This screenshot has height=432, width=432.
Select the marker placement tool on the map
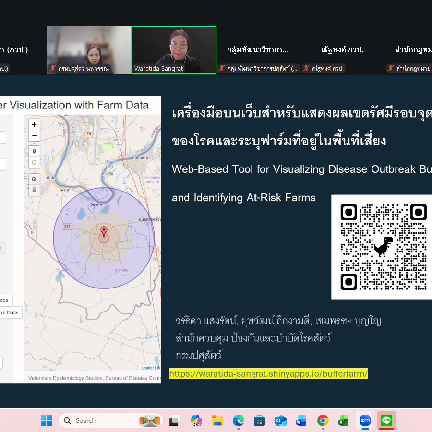pyautogui.click(x=34, y=151)
